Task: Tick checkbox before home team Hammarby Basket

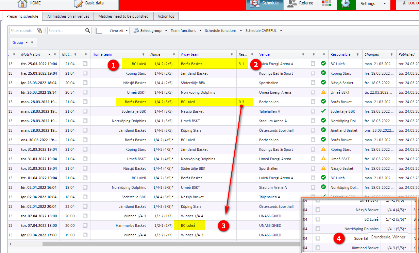Action: click(85, 225)
